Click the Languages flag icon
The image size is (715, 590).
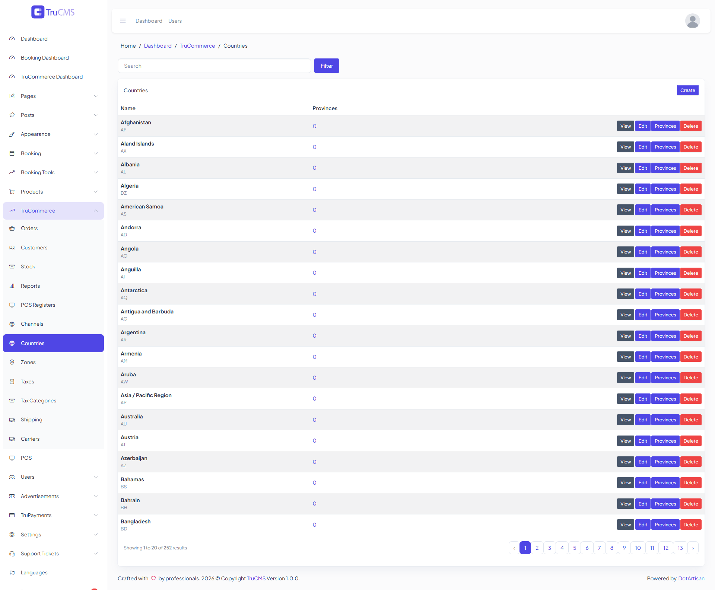[x=12, y=573]
